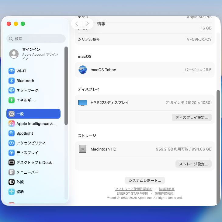Open ENERGY STAR®準拠 link

(132, 193)
